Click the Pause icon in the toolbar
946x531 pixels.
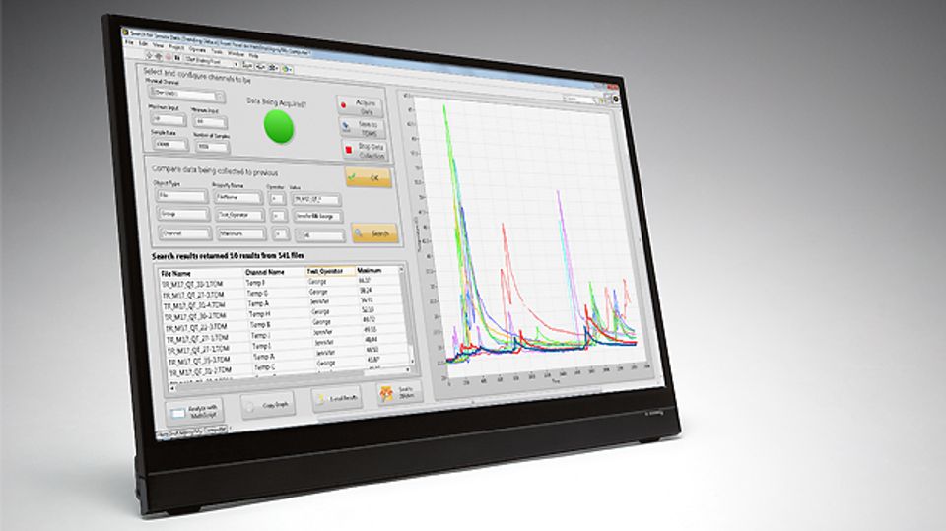pyautogui.click(x=177, y=58)
